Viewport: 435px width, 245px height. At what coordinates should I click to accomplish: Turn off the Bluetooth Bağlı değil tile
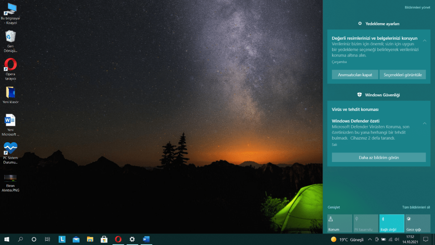tap(391, 223)
